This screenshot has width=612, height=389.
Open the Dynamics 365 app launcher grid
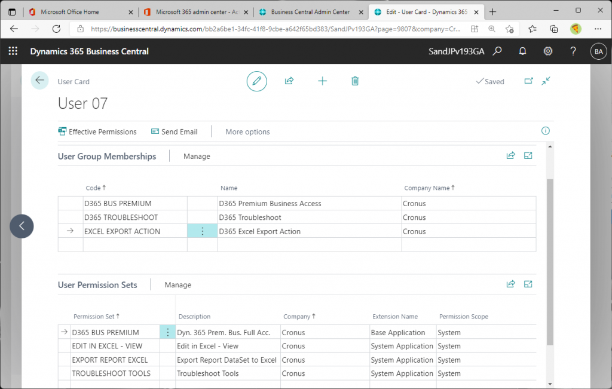pos(13,51)
